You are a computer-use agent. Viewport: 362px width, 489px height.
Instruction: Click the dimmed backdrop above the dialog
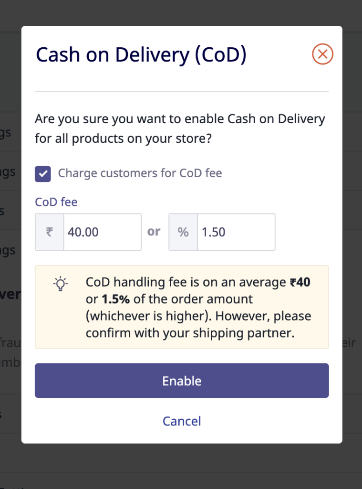point(181,12)
